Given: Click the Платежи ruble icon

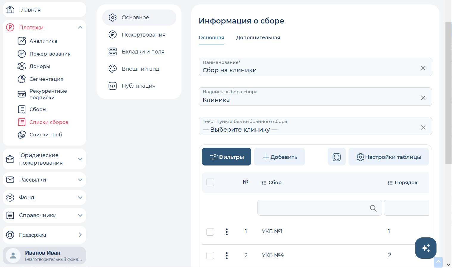Looking at the screenshot, I should click(x=10, y=28).
